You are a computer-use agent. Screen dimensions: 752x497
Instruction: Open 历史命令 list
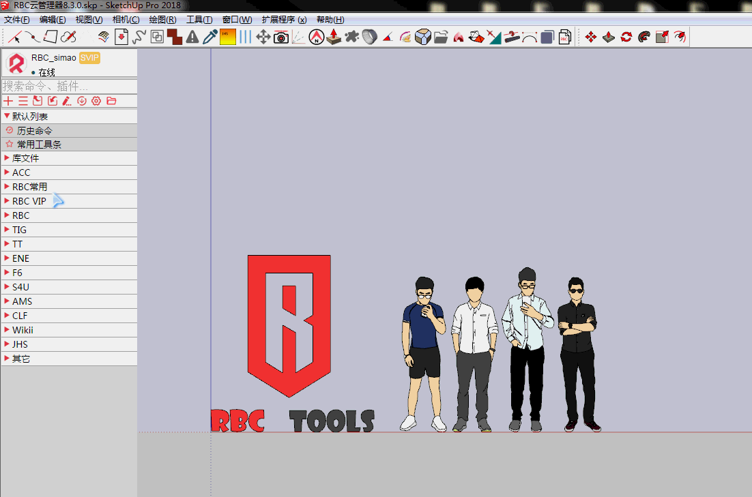(x=34, y=130)
